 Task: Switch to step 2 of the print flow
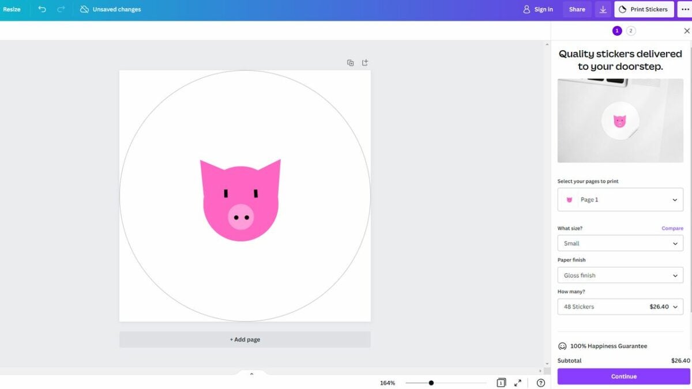pos(631,30)
